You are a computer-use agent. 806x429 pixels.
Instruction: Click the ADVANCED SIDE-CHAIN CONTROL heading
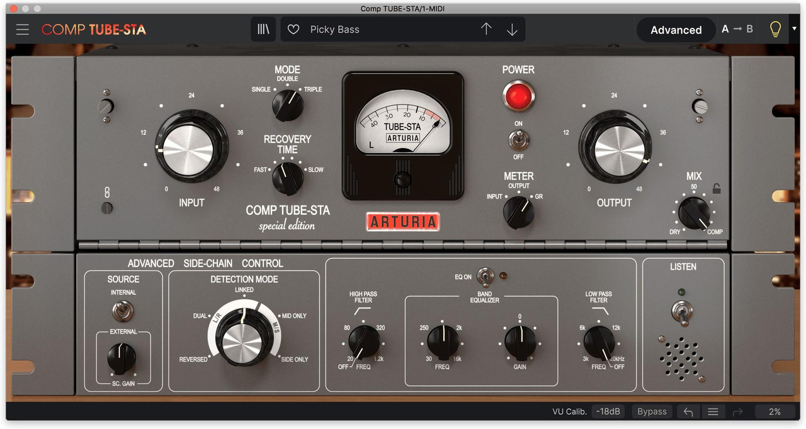click(205, 263)
